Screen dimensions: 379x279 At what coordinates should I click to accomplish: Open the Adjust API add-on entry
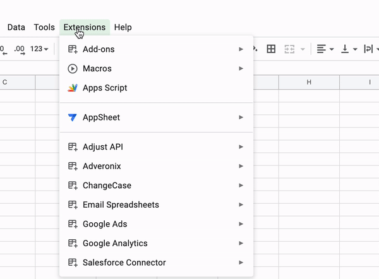tap(156, 147)
